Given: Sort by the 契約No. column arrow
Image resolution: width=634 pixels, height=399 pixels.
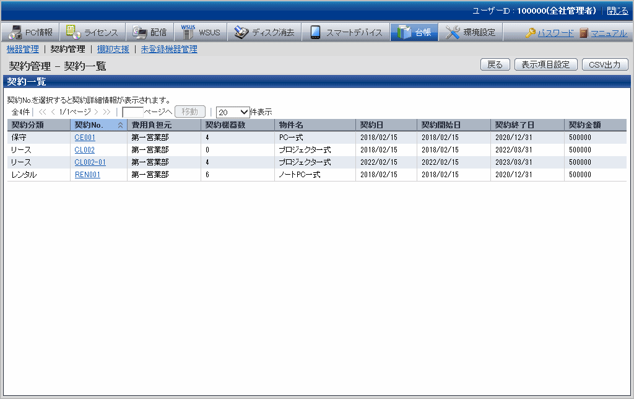Looking at the screenshot, I should 119,125.
